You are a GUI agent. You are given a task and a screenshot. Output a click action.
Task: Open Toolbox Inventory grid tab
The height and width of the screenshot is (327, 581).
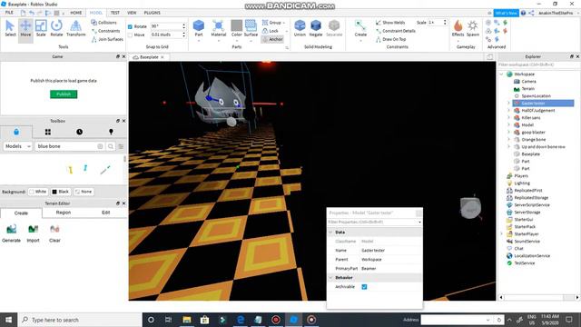[x=48, y=132]
